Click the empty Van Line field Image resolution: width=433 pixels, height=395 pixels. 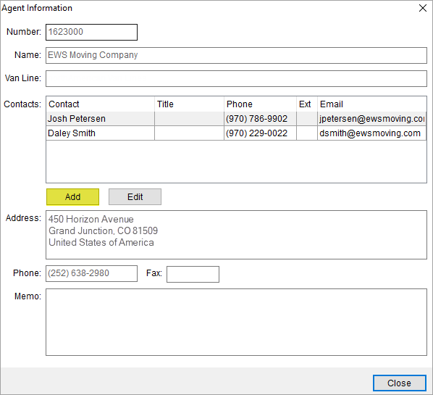236,78
